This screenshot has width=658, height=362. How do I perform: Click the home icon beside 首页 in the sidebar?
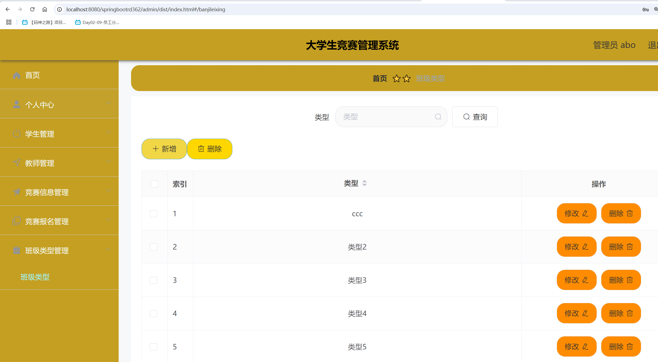click(x=17, y=75)
